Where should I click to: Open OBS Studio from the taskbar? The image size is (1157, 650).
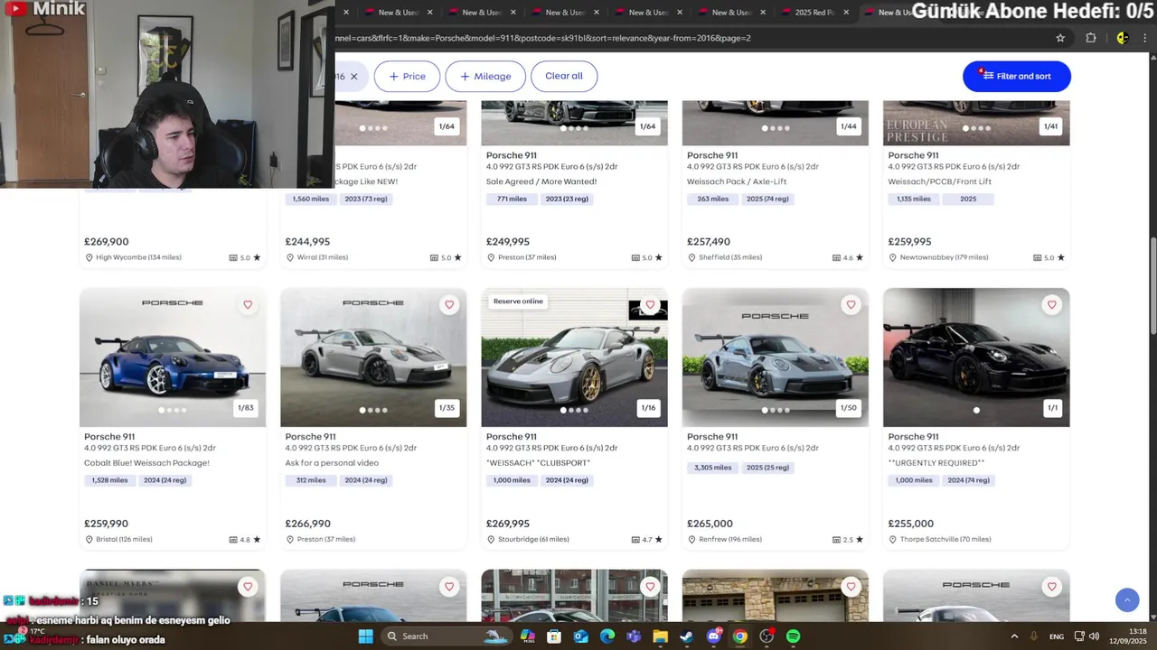point(767,636)
